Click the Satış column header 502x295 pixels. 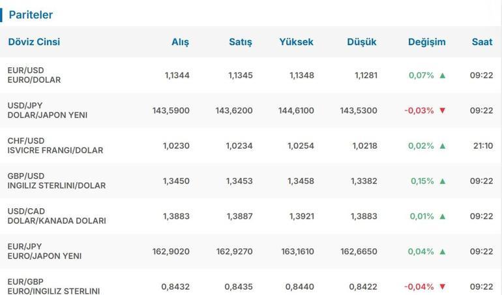[x=240, y=42]
